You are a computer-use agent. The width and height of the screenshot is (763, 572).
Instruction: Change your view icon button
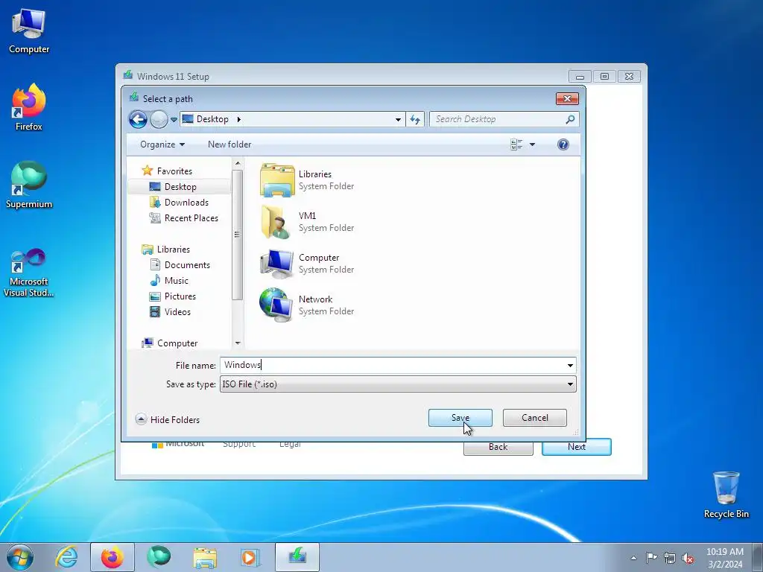pos(516,144)
